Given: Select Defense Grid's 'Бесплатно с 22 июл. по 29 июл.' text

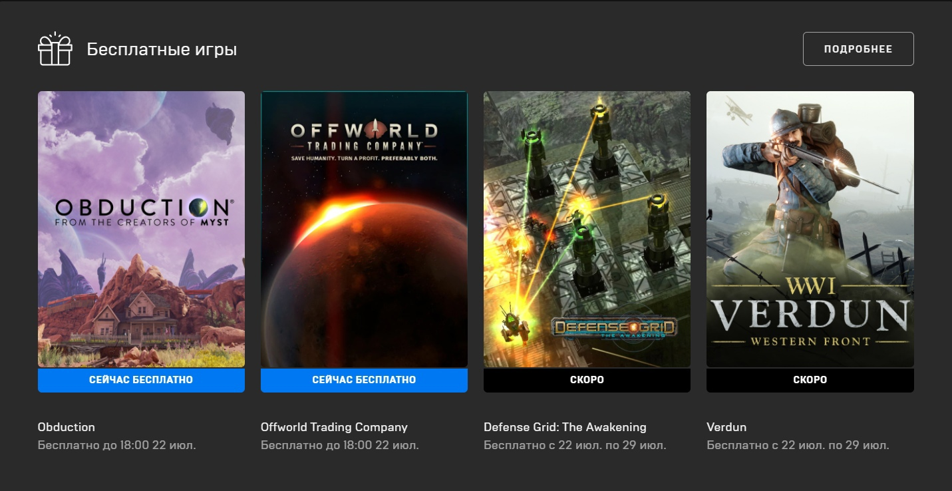Looking at the screenshot, I should point(575,445).
